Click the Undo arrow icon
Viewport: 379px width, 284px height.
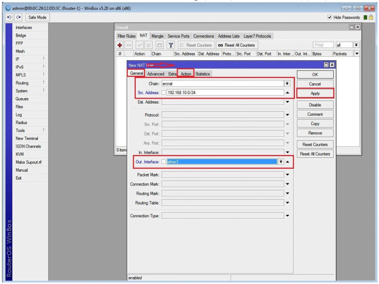(x=4, y=18)
